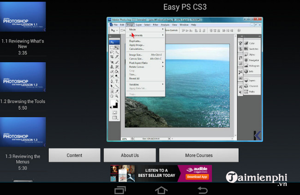Open the Color panel
Viewport: 300px width, 195px height.
pyautogui.click(x=252, y=43)
